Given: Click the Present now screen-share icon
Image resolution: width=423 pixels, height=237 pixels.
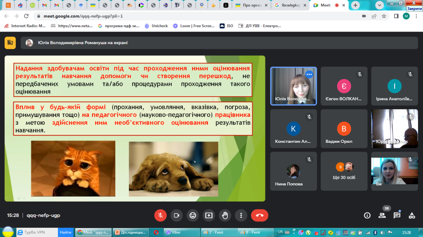Looking at the screenshot, I should tap(209, 215).
